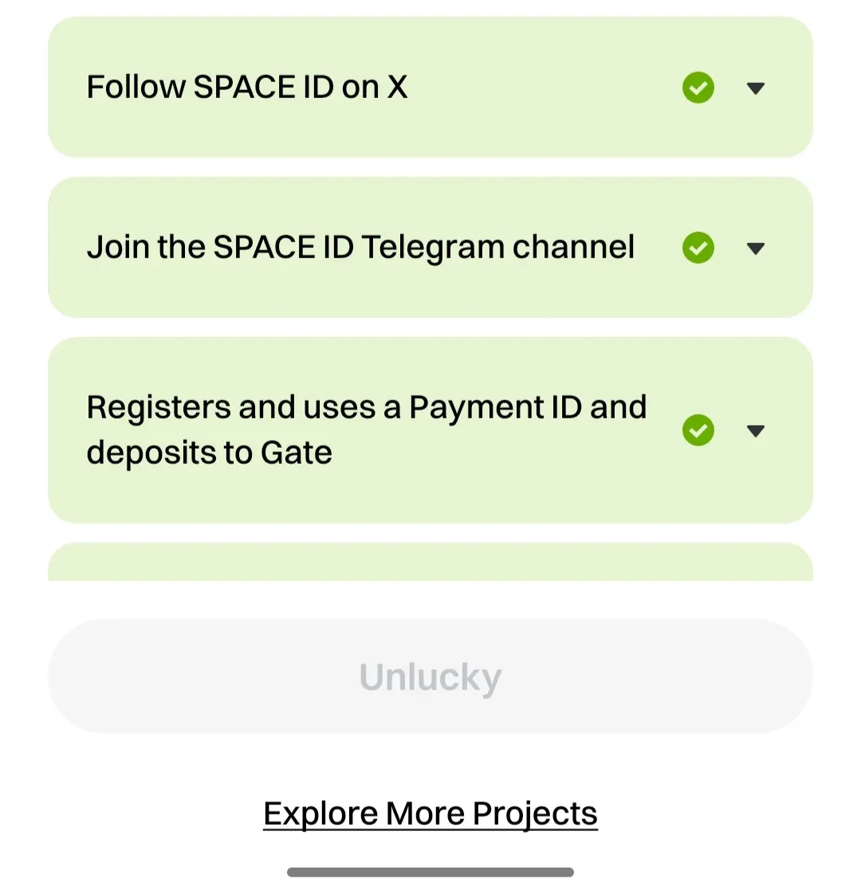
Task: Tap the partially visible fourth task card
Action: click(x=431, y=563)
